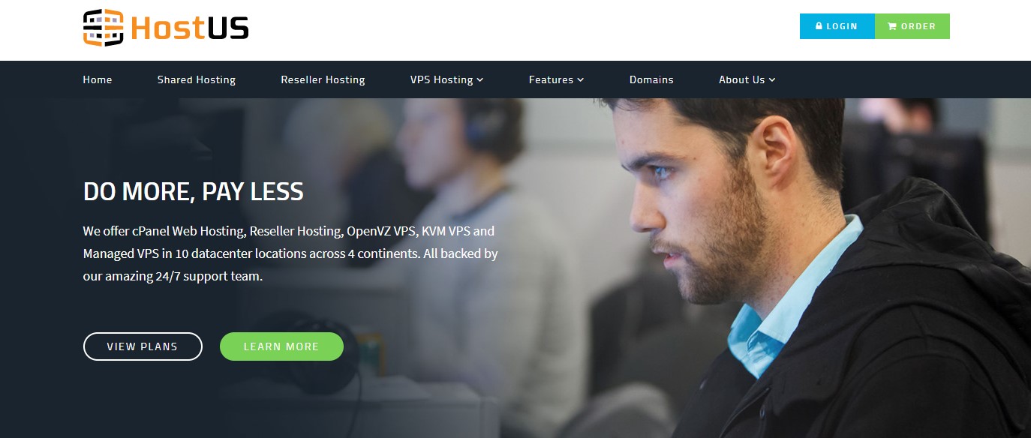Click the shopping cart icon on Order
Image resolution: width=1031 pixels, height=438 pixels.
pyautogui.click(x=892, y=26)
